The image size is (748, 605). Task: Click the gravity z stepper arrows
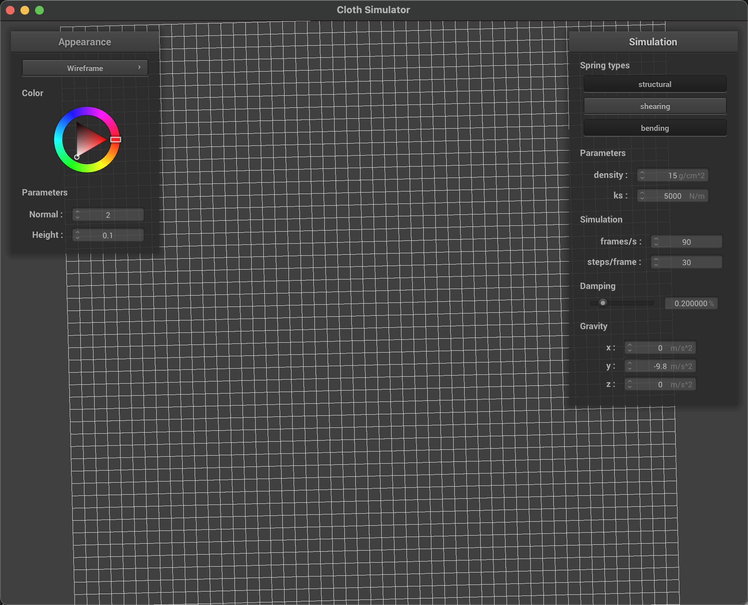pos(630,384)
